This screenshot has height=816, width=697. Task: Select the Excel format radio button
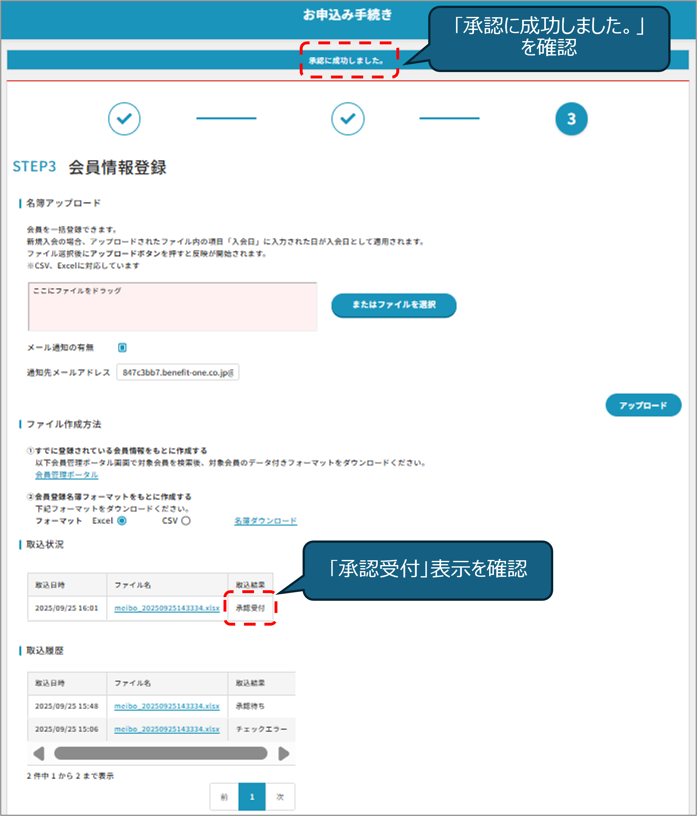(122, 521)
